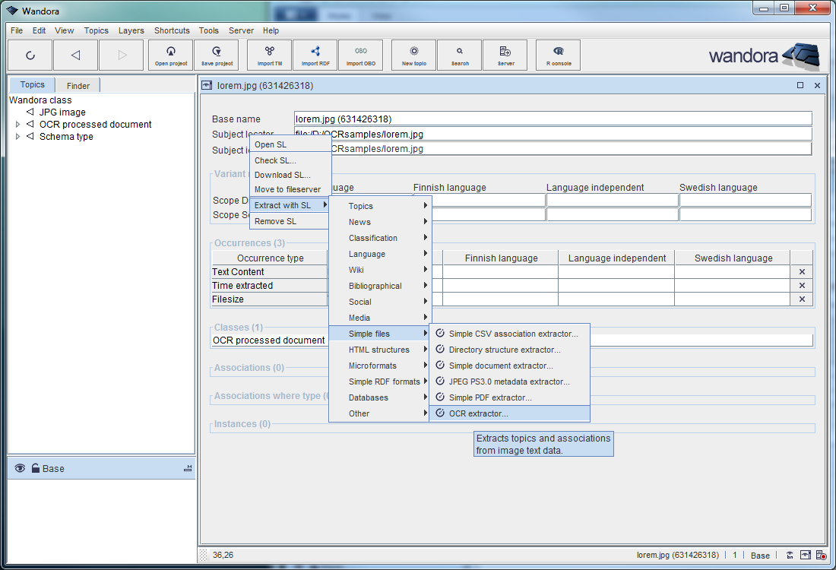The height and width of the screenshot is (570, 836).
Task: Click the Server toolbar icon
Action: point(505,55)
